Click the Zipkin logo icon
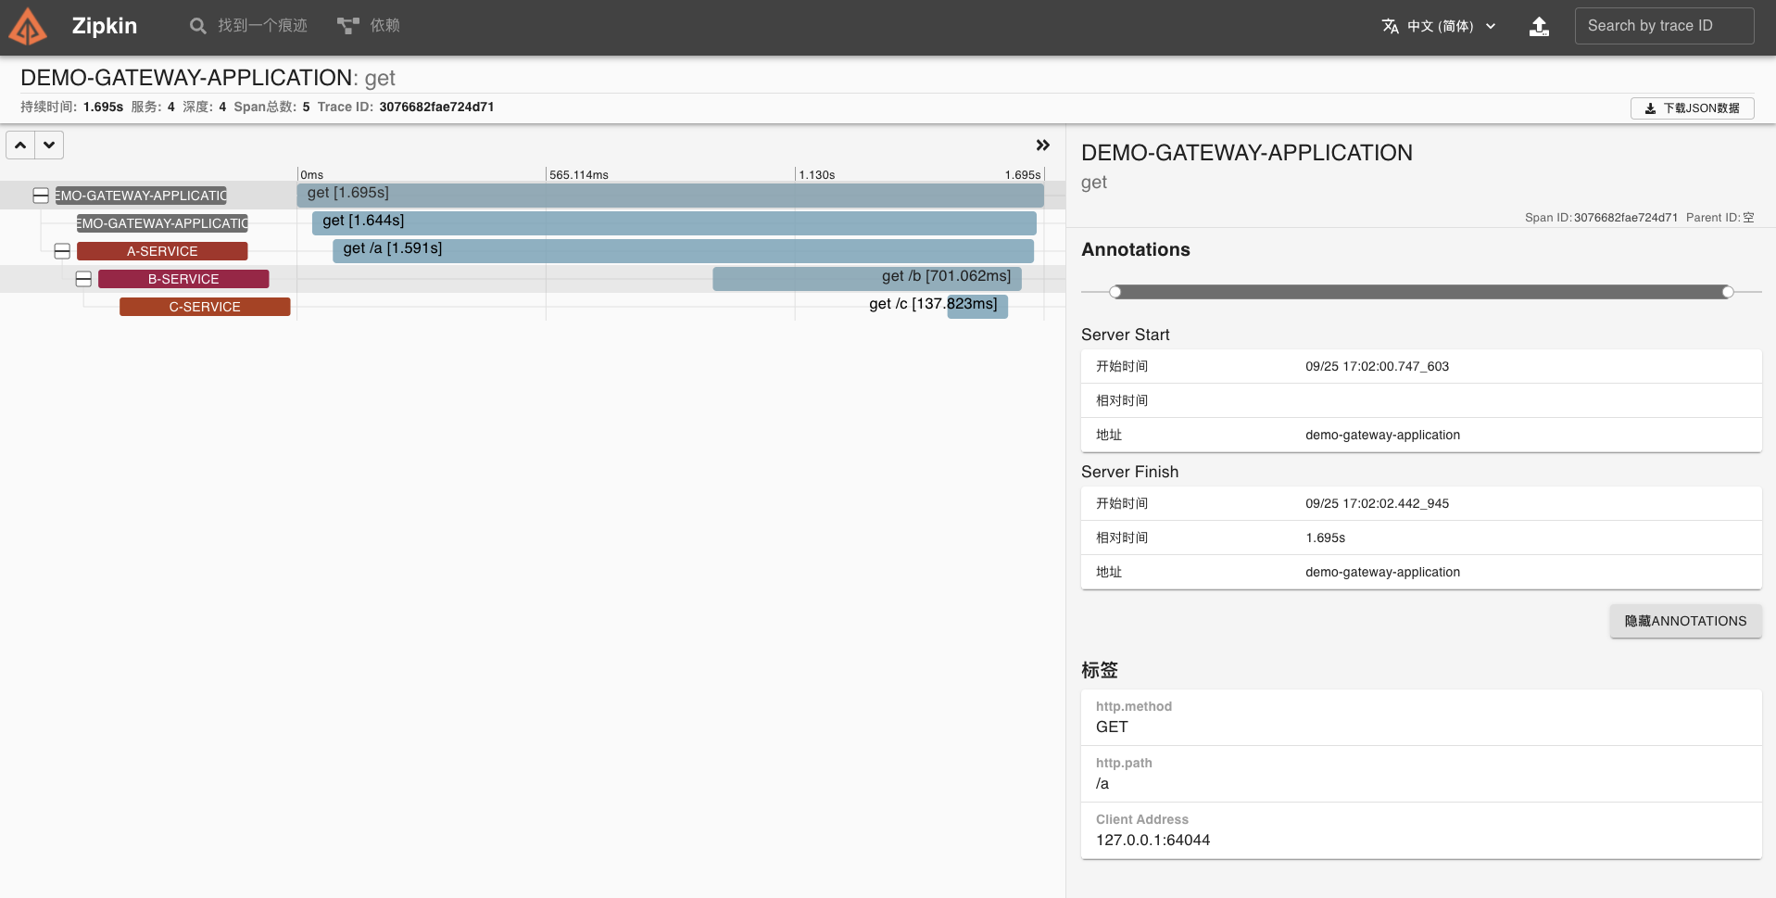 pos(28,26)
